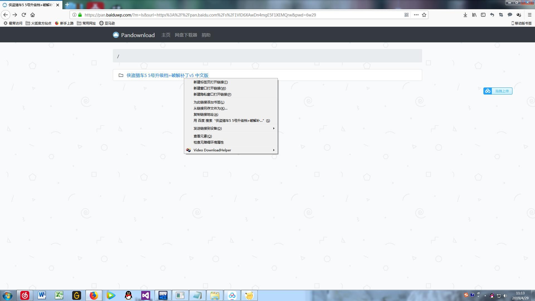Viewport: 535px width, 301px height.
Task: Click the root path breadcrumb slash
Action: [x=118, y=56]
